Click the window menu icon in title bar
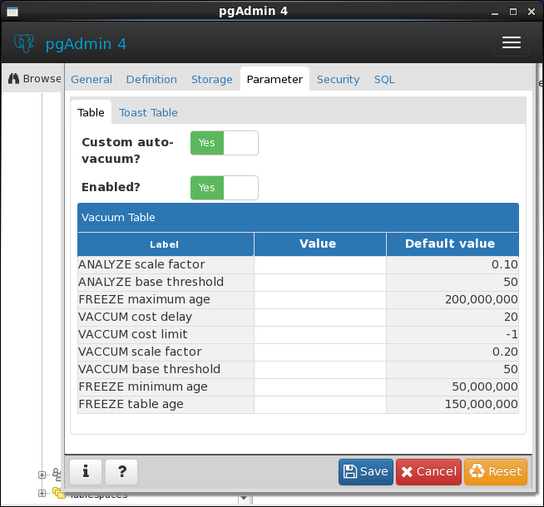Viewport: 544px width, 507px height. (x=12, y=12)
